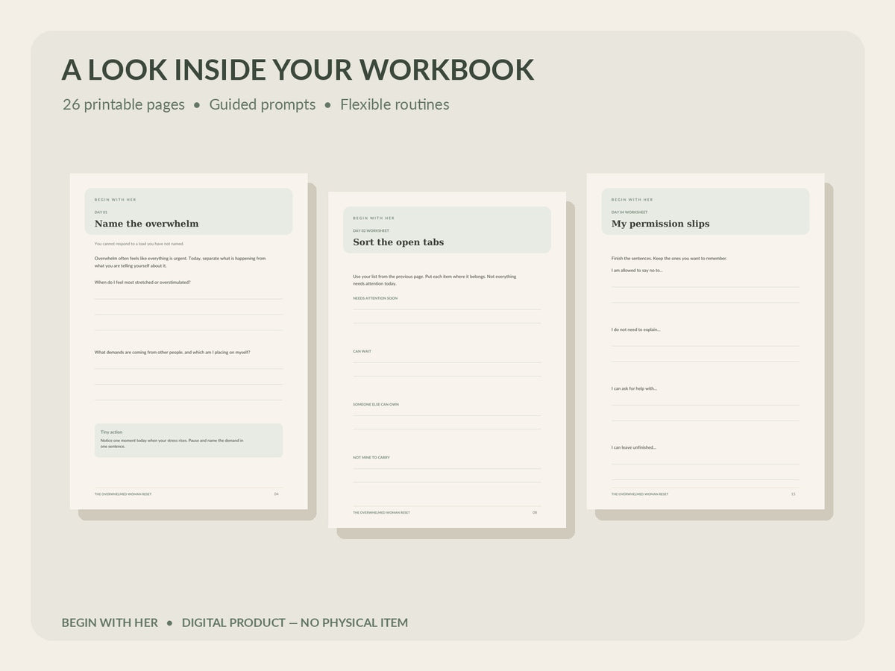
Task: Click 'THE OVERWHELMED WOMAN RESET' footer on overwhelm page
Action: tap(123, 494)
